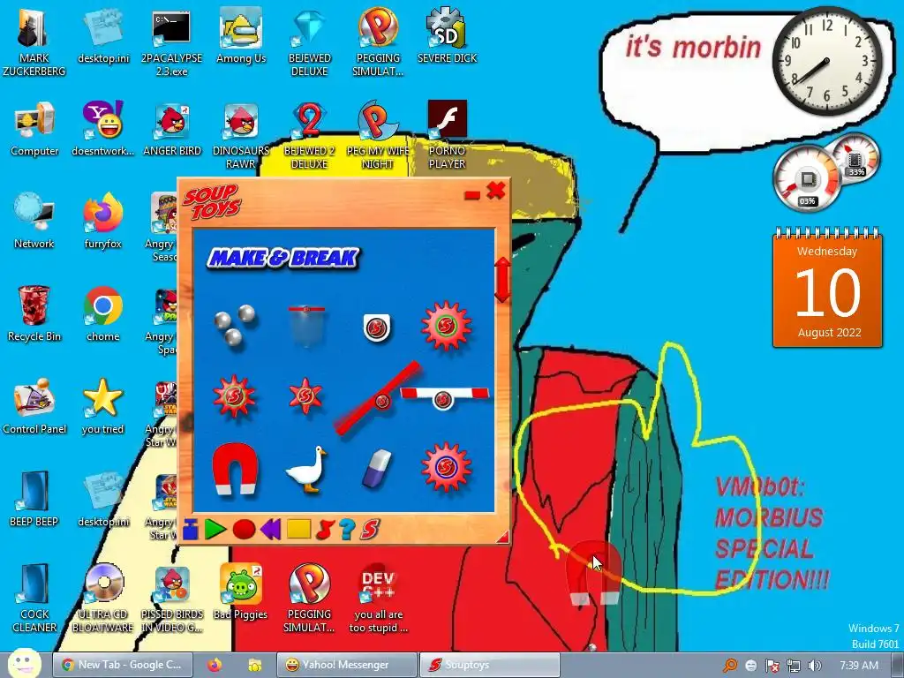Click the Souptoys taskbar button
This screenshot has width=904, height=678.
click(x=489, y=665)
